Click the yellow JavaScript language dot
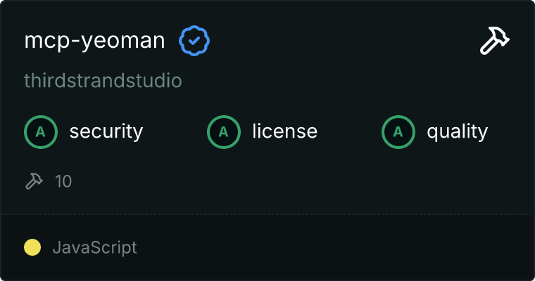The width and height of the screenshot is (535, 281). (x=32, y=247)
